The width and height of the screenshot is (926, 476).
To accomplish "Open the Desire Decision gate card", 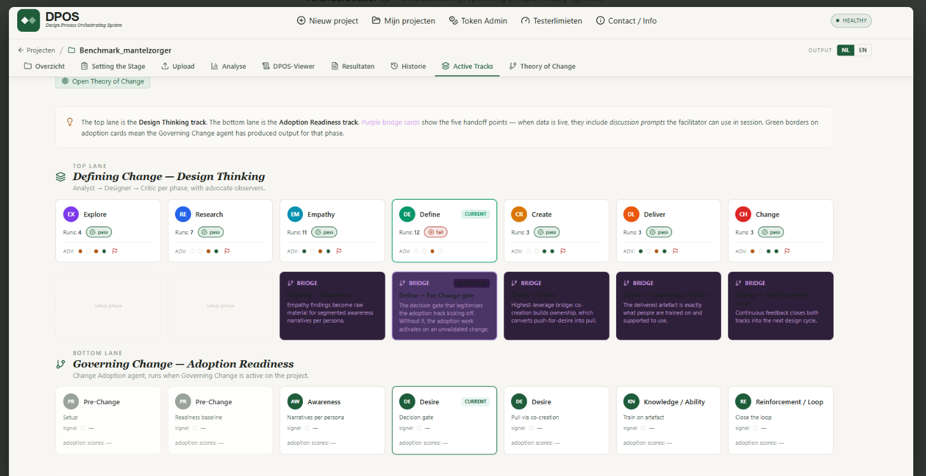I will [x=444, y=421].
